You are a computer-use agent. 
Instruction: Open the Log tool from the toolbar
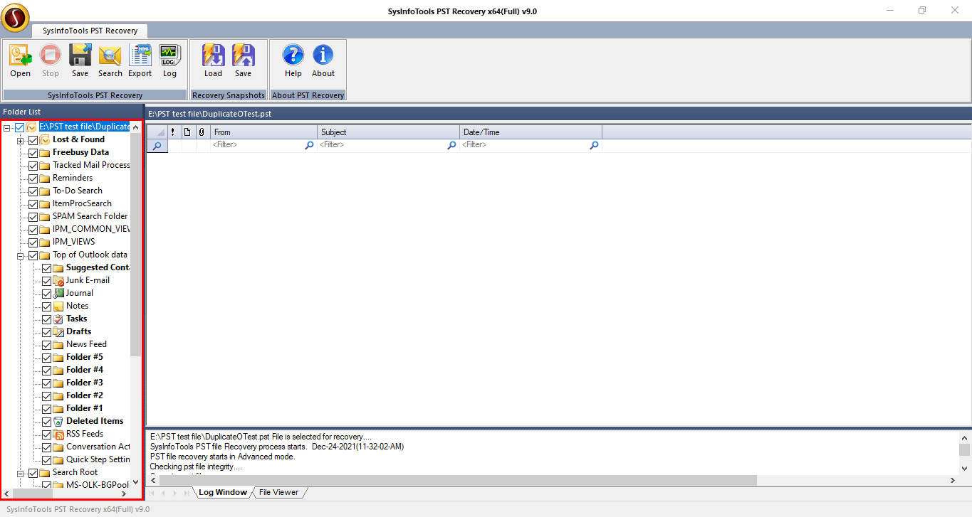click(x=169, y=55)
